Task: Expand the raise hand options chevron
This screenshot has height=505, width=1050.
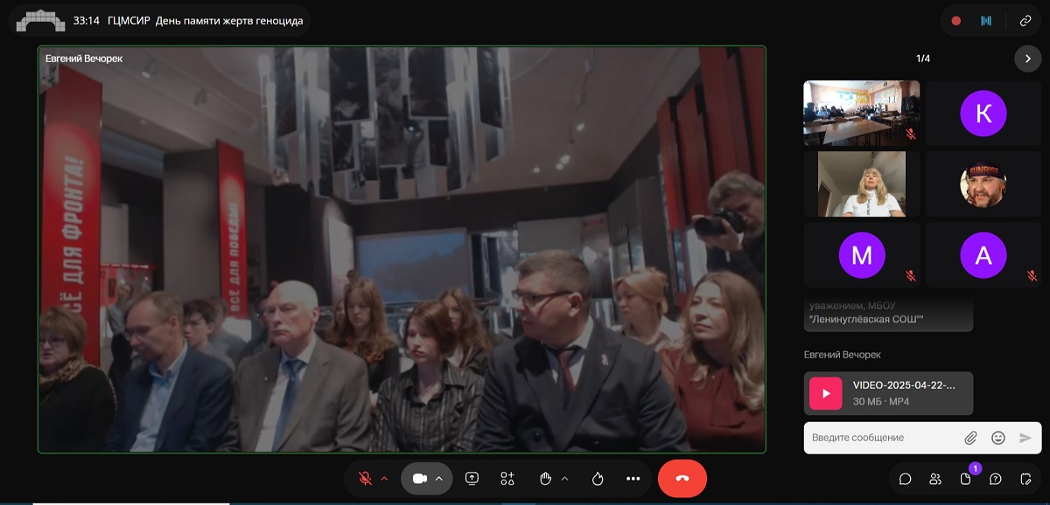Action: tap(564, 479)
